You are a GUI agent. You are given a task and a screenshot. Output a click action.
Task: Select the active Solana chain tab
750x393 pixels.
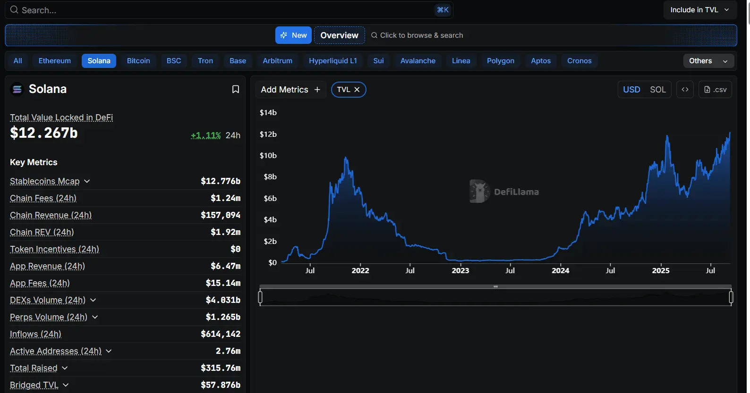click(x=99, y=61)
